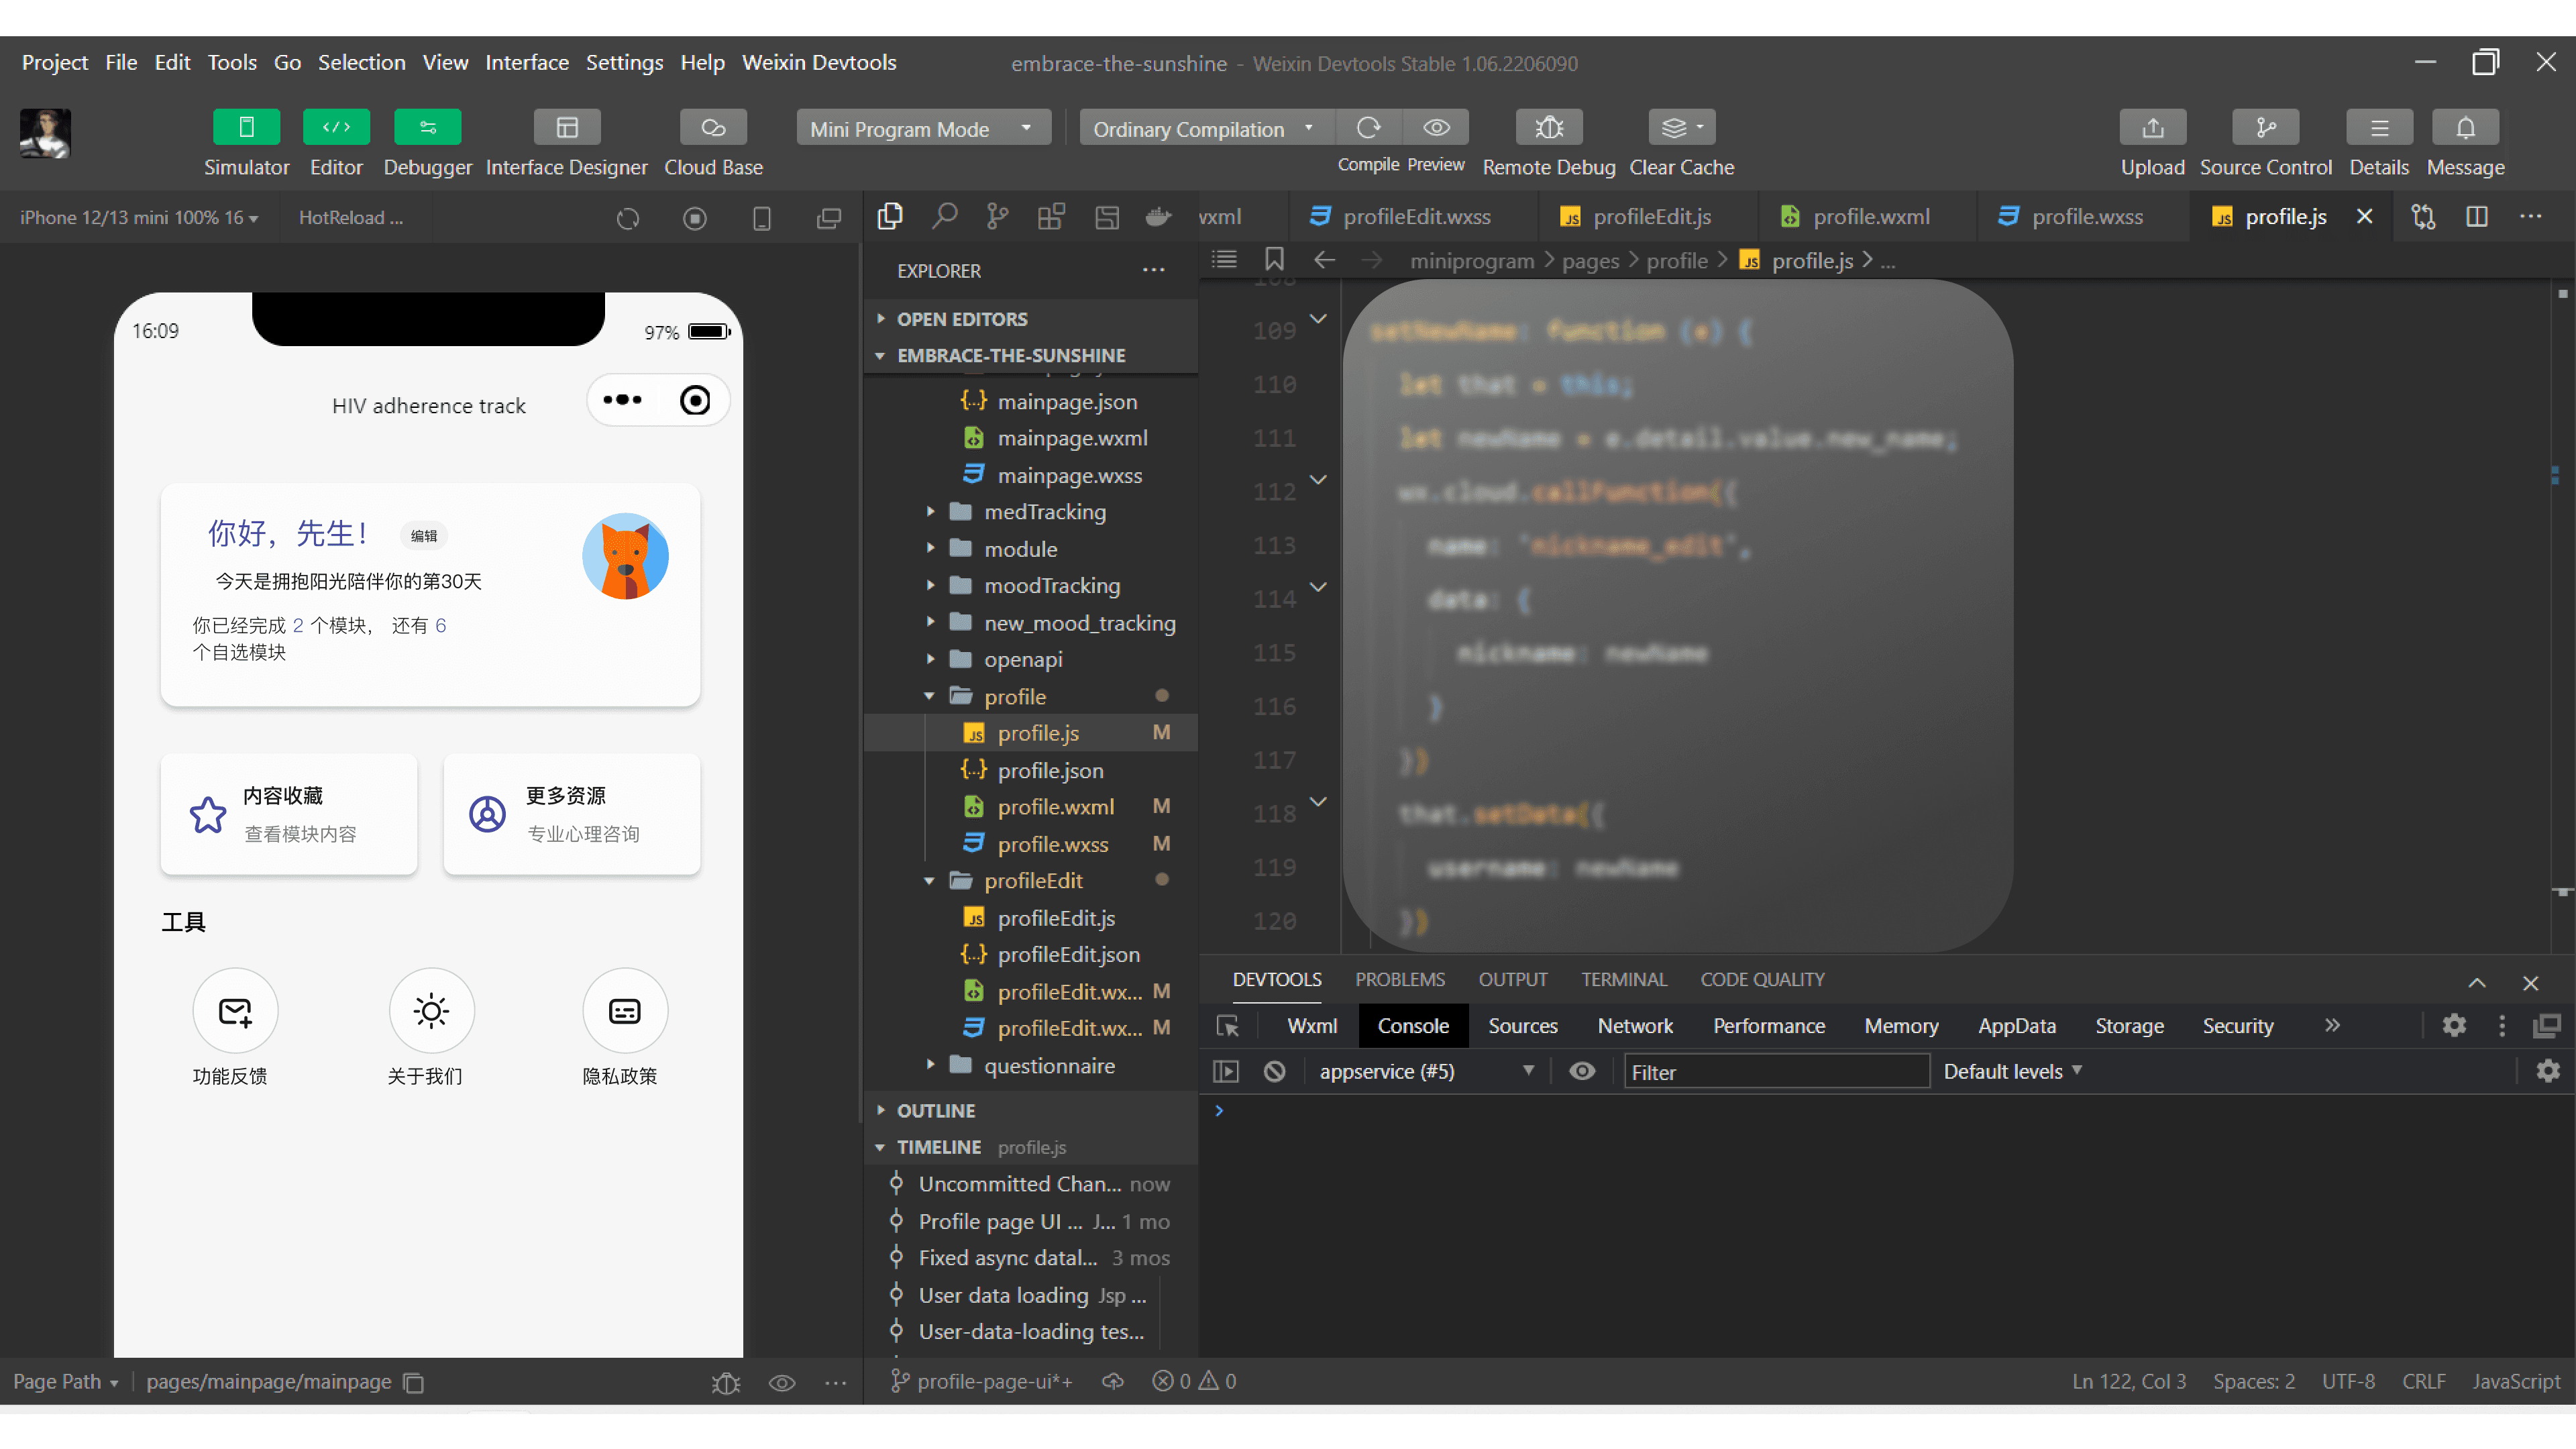Open the Default levels dropdown
This screenshot has width=2576, height=1449.
pyautogui.click(x=2011, y=1071)
